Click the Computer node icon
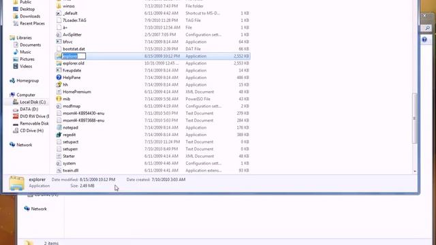 (12, 95)
